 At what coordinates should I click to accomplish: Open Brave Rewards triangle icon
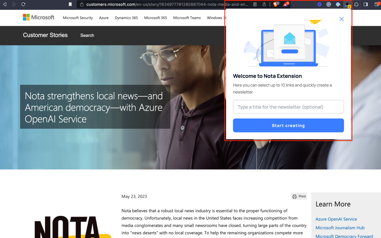click(x=285, y=4)
